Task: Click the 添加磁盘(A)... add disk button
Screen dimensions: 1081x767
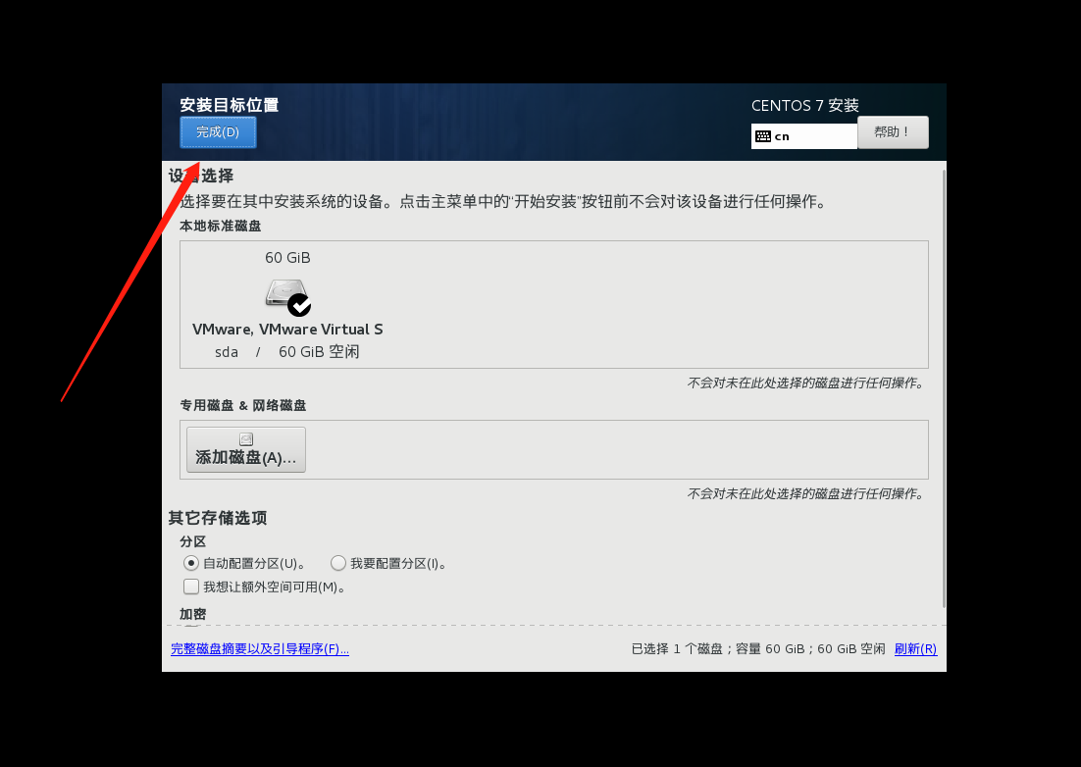Action: (246, 449)
